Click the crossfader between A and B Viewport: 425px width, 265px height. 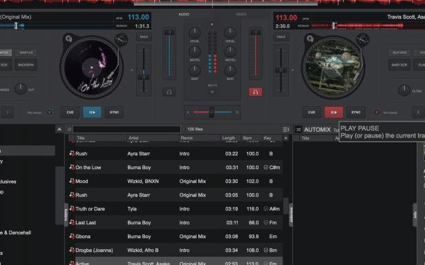[x=211, y=112]
